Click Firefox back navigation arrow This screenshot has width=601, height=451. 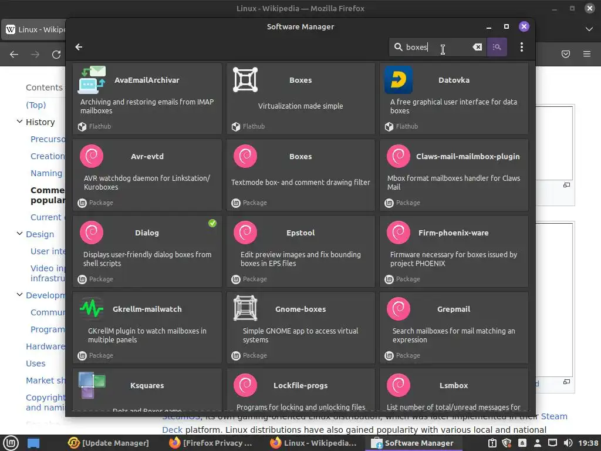(14, 55)
